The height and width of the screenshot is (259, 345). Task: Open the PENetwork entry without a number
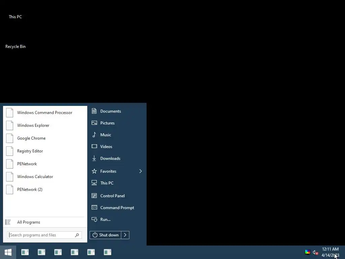pos(45,164)
